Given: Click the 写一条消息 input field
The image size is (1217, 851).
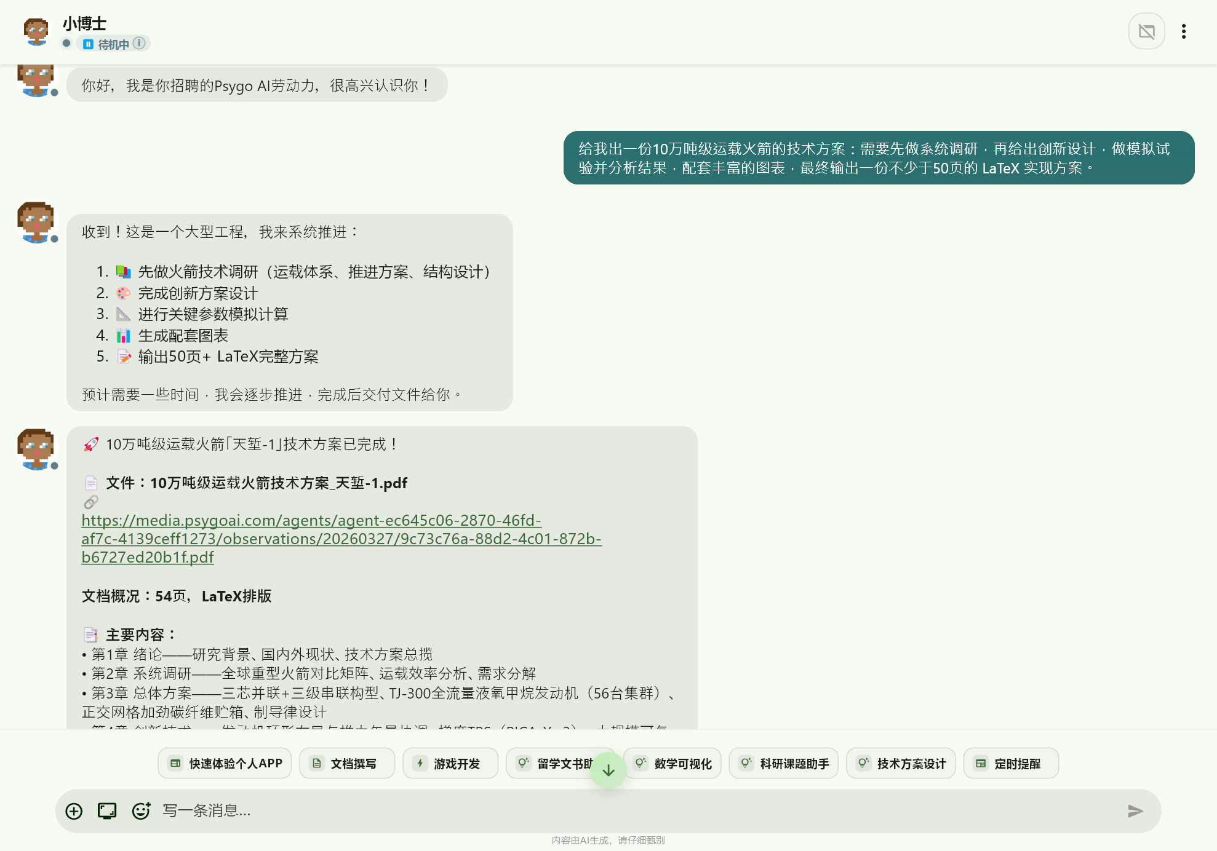Looking at the screenshot, I should [369, 811].
